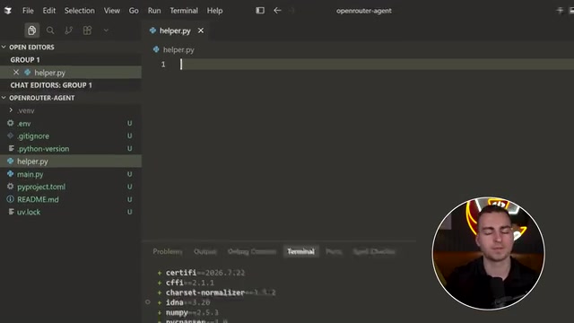This screenshot has height=323, width=574.
Task: Open the View menu
Action: (x=111, y=11)
